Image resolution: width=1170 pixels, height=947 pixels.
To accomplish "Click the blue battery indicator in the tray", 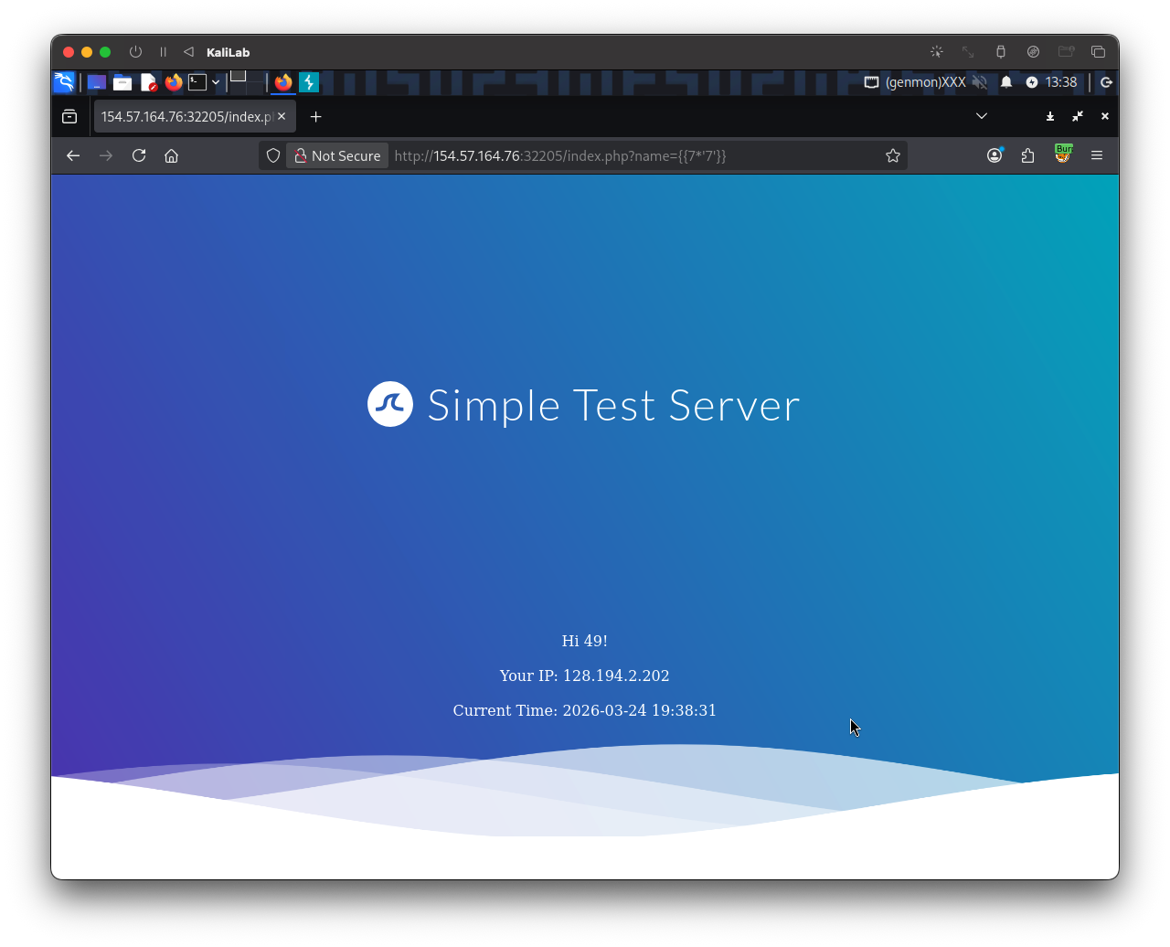I will [x=1032, y=82].
